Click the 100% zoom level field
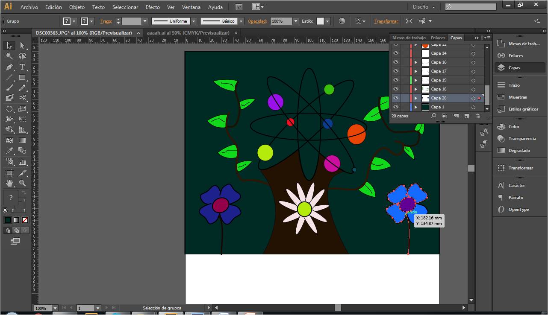The width and height of the screenshot is (548, 315). [43, 308]
